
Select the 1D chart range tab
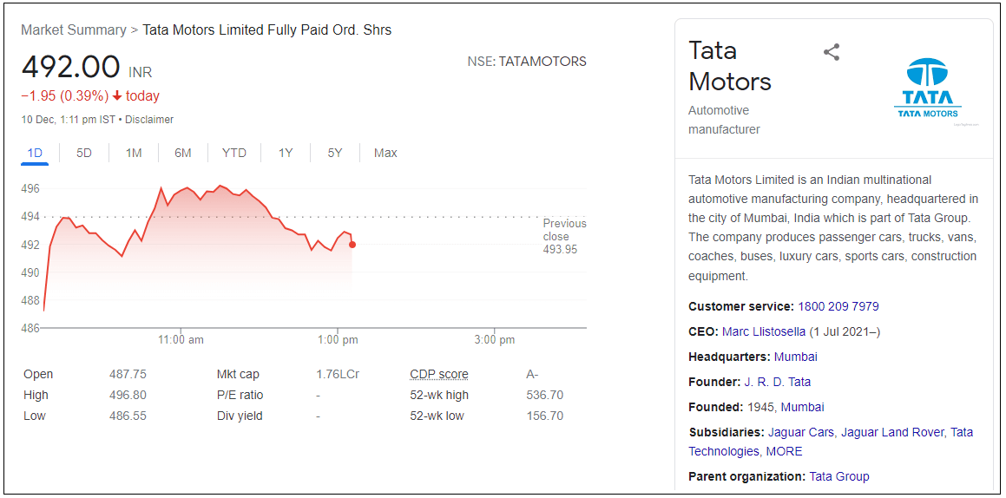click(x=35, y=154)
